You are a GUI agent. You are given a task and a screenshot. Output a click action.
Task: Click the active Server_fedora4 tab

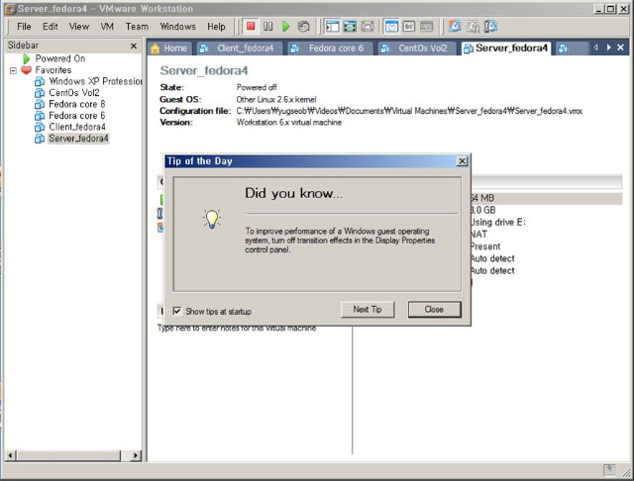[x=506, y=48]
